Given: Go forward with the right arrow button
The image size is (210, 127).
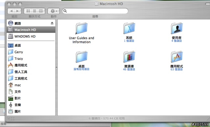Looking at the screenshot, I should coord(18,11).
